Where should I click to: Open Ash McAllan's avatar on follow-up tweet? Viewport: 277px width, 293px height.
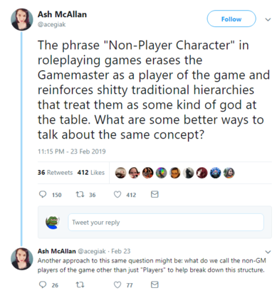click(22, 259)
